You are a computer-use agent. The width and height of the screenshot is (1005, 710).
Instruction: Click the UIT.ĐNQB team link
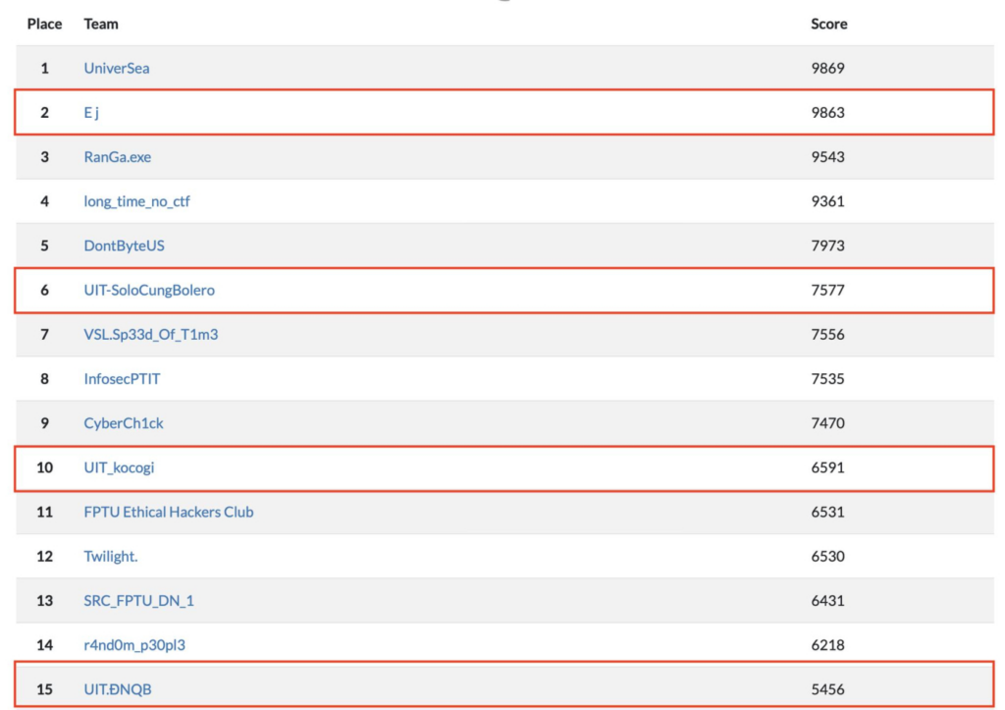point(118,689)
